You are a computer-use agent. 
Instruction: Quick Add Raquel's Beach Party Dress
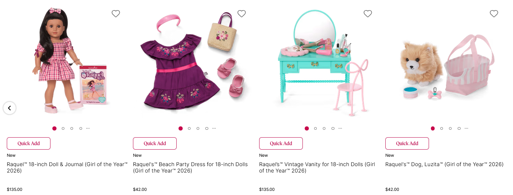point(155,143)
